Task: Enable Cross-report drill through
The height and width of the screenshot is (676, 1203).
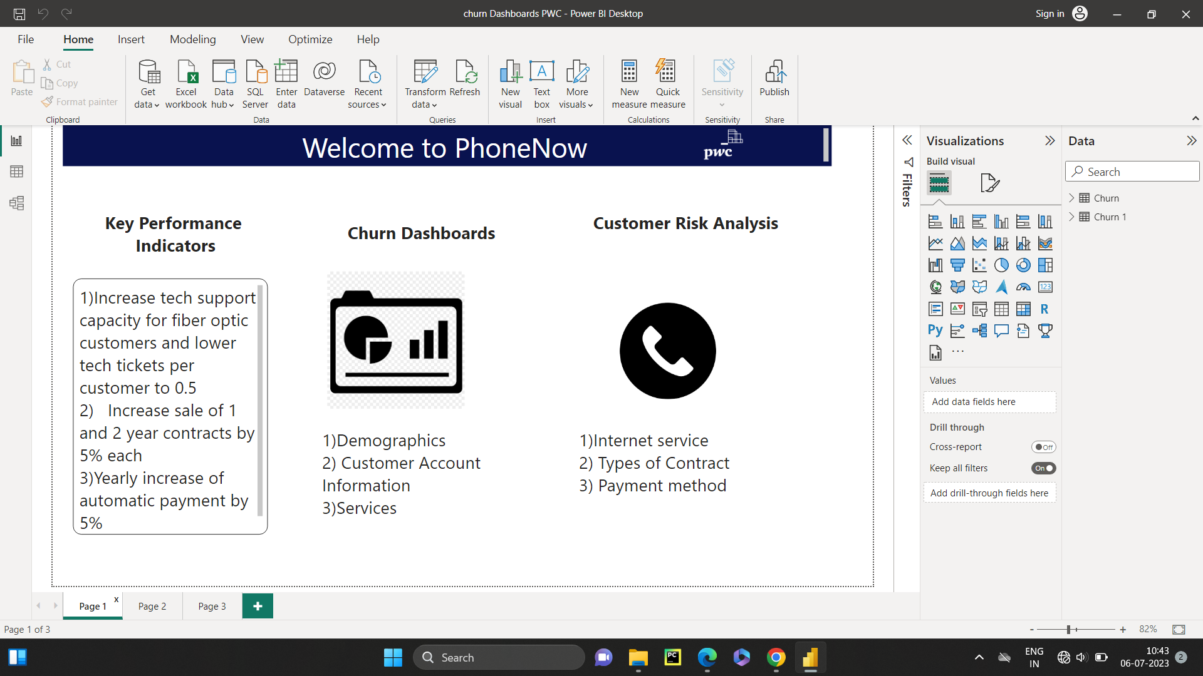Action: click(x=1043, y=446)
